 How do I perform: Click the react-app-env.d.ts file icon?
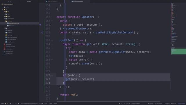tap(6, 37)
